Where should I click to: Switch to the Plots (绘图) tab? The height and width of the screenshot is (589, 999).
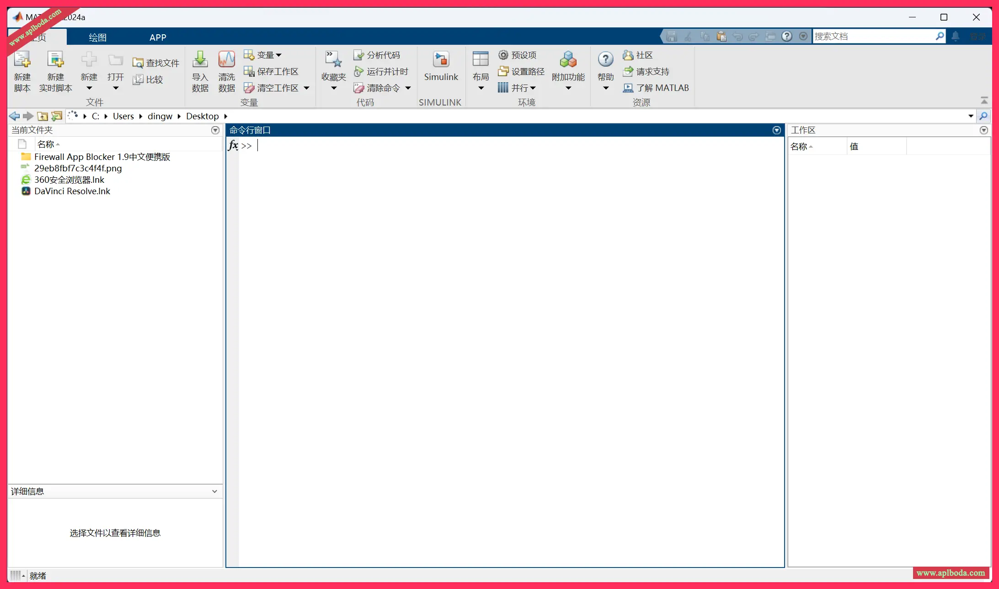coord(97,37)
